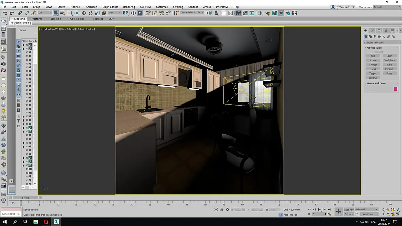Click the pink object color swatch

395,89
